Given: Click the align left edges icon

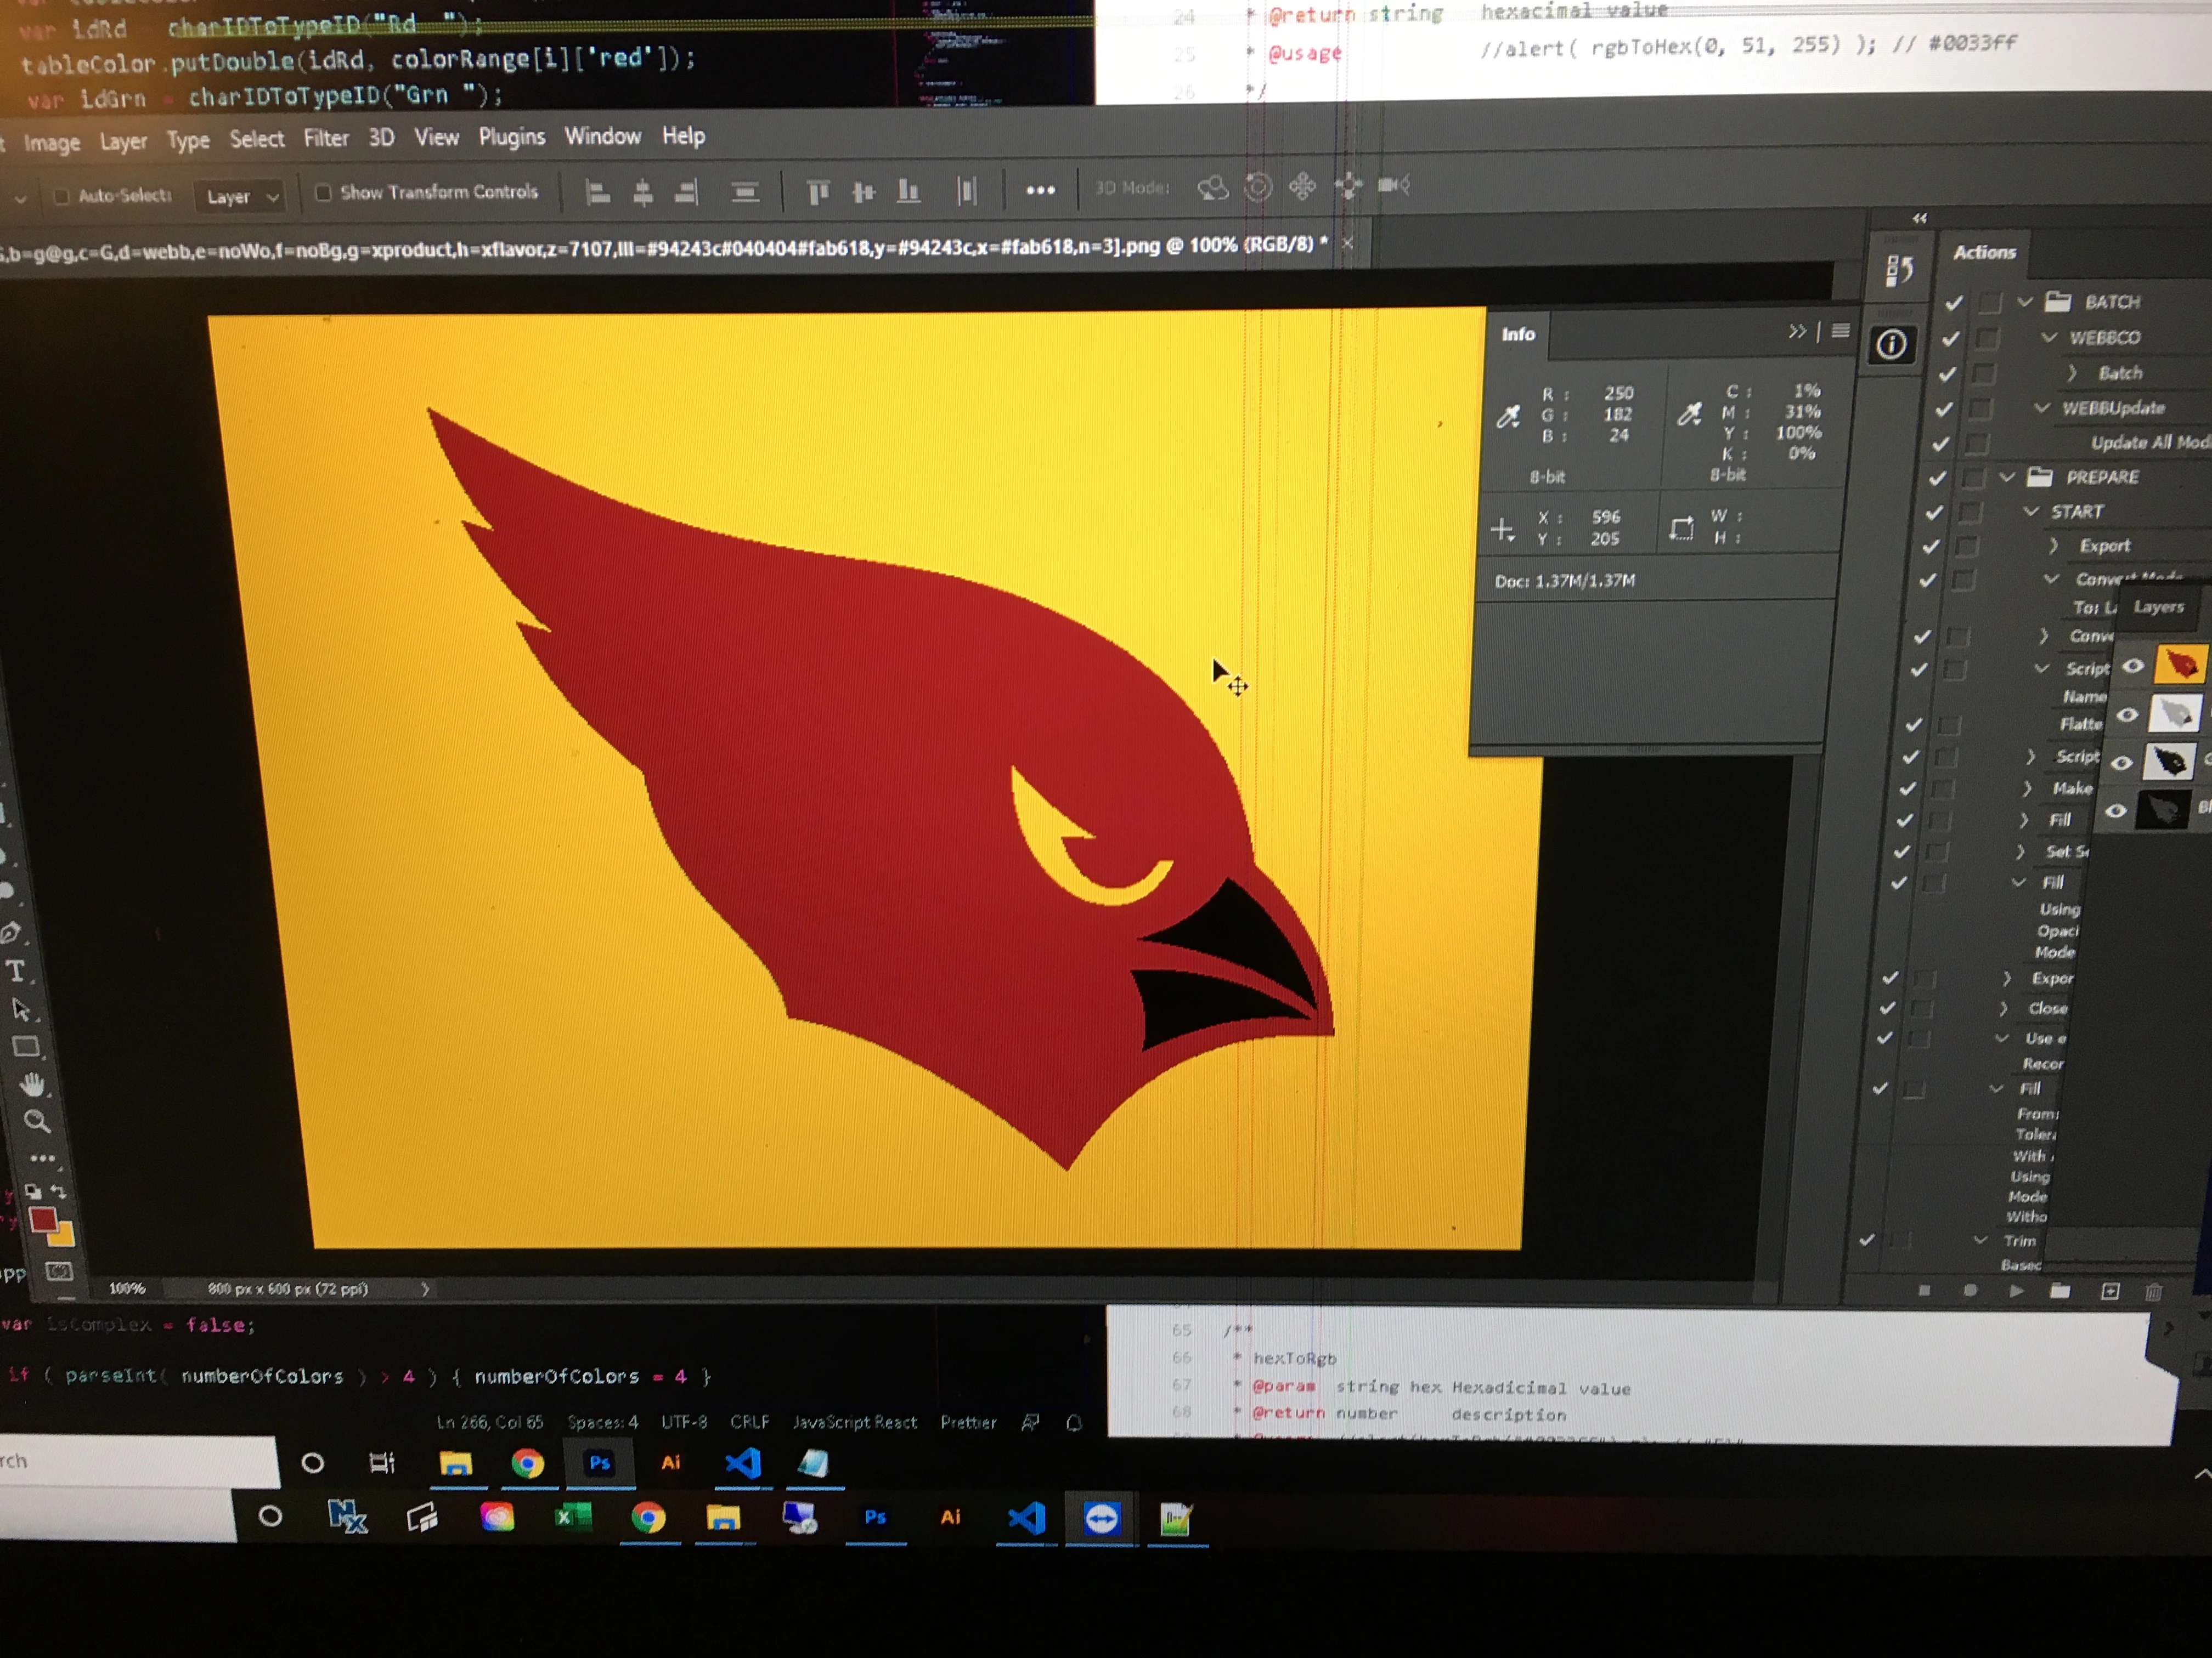Looking at the screenshot, I should [x=597, y=192].
